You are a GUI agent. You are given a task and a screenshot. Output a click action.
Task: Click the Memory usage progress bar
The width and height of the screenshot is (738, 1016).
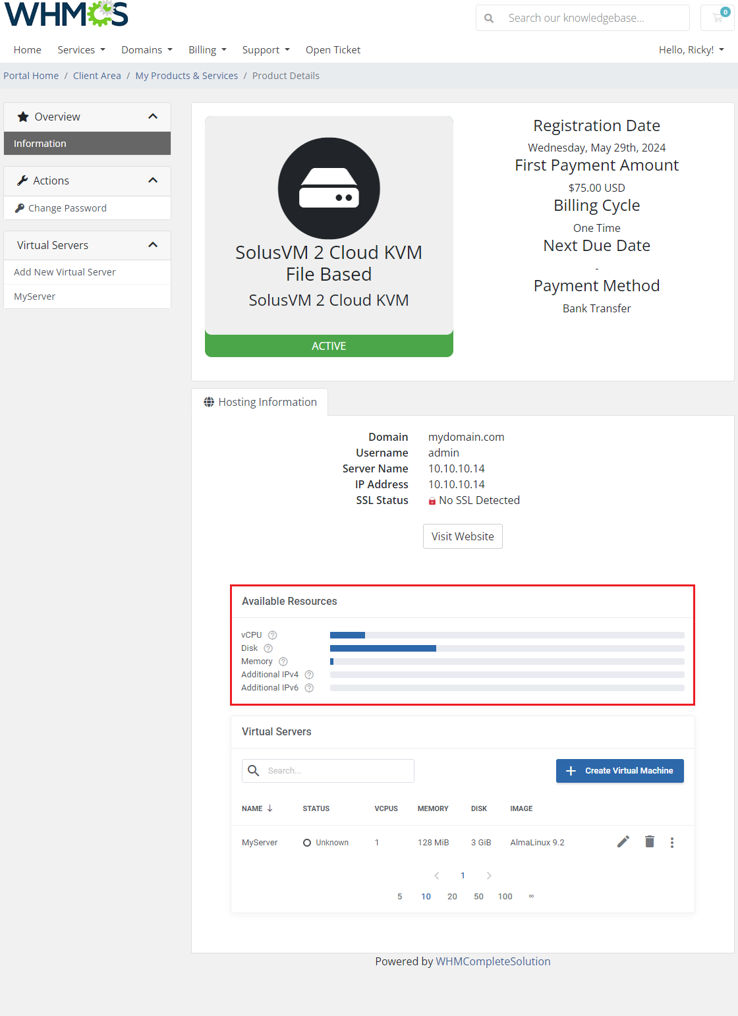coord(507,662)
